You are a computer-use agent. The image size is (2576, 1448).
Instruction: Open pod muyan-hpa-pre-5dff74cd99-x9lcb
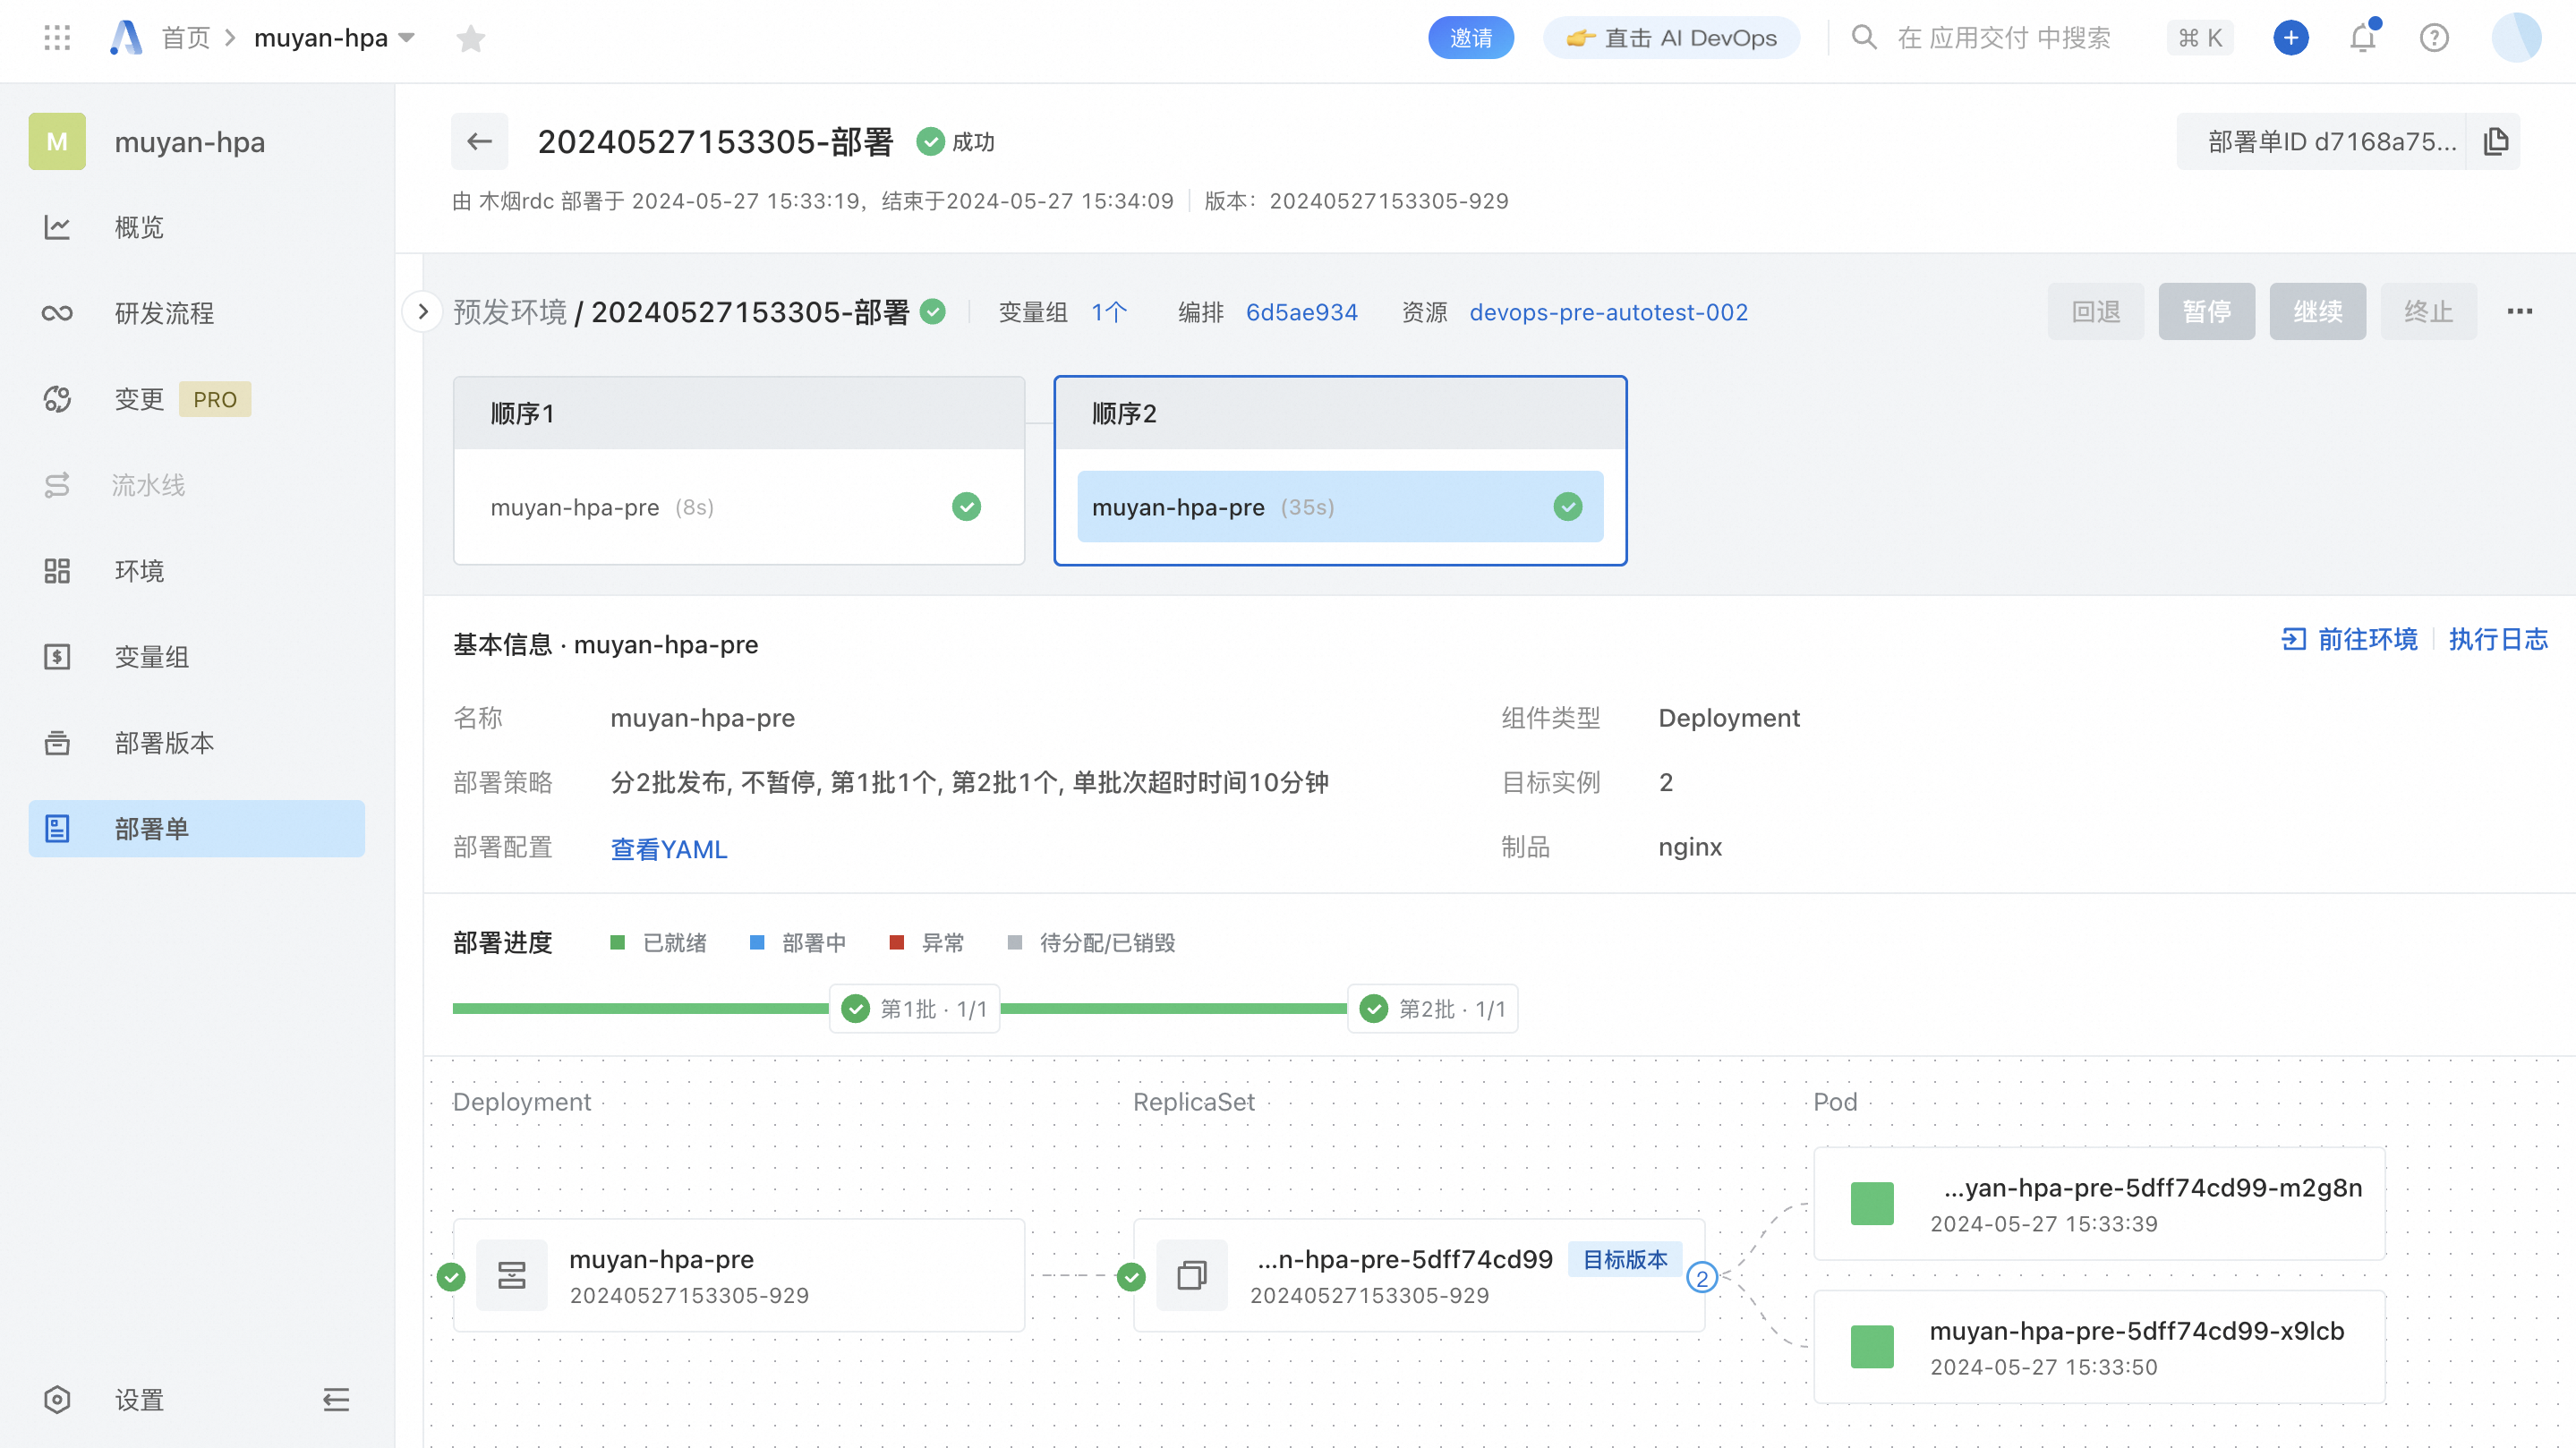(2099, 1347)
